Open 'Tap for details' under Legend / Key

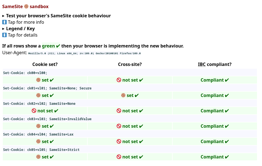point(22,35)
